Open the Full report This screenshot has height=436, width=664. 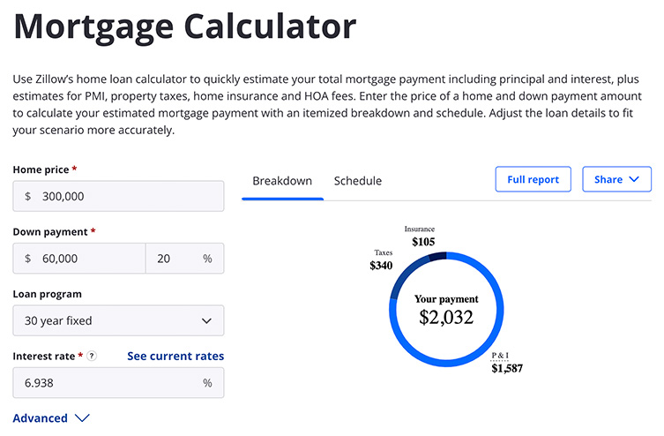(533, 180)
